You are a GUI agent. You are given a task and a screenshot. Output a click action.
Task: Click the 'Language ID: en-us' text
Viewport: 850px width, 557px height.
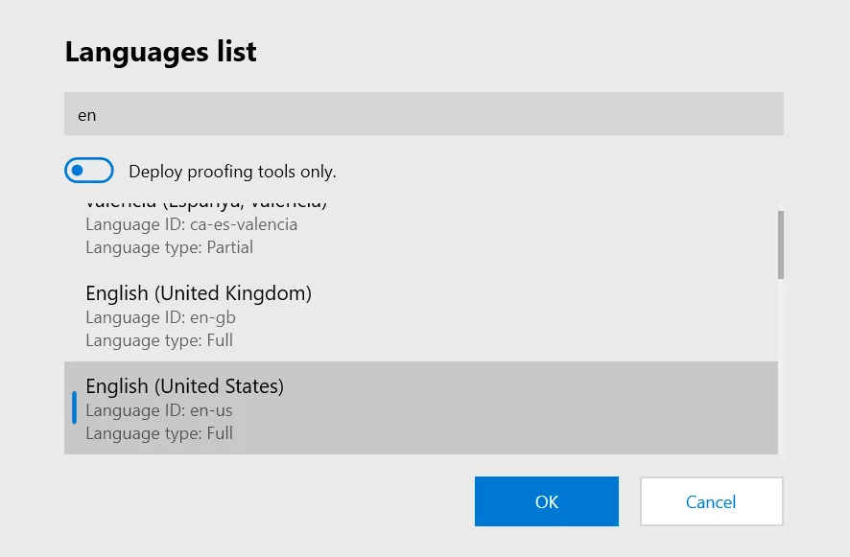[159, 410]
